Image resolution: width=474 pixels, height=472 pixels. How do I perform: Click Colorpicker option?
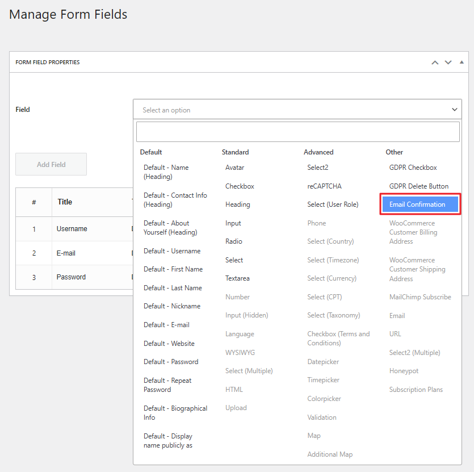[324, 399]
